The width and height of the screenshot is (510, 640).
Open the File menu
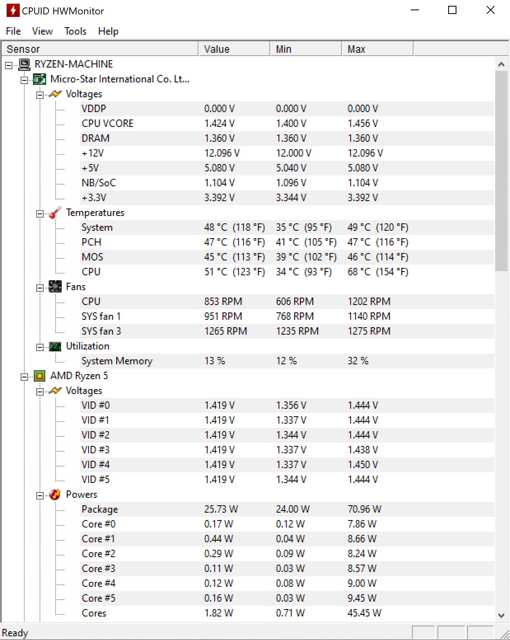(x=13, y=31)
